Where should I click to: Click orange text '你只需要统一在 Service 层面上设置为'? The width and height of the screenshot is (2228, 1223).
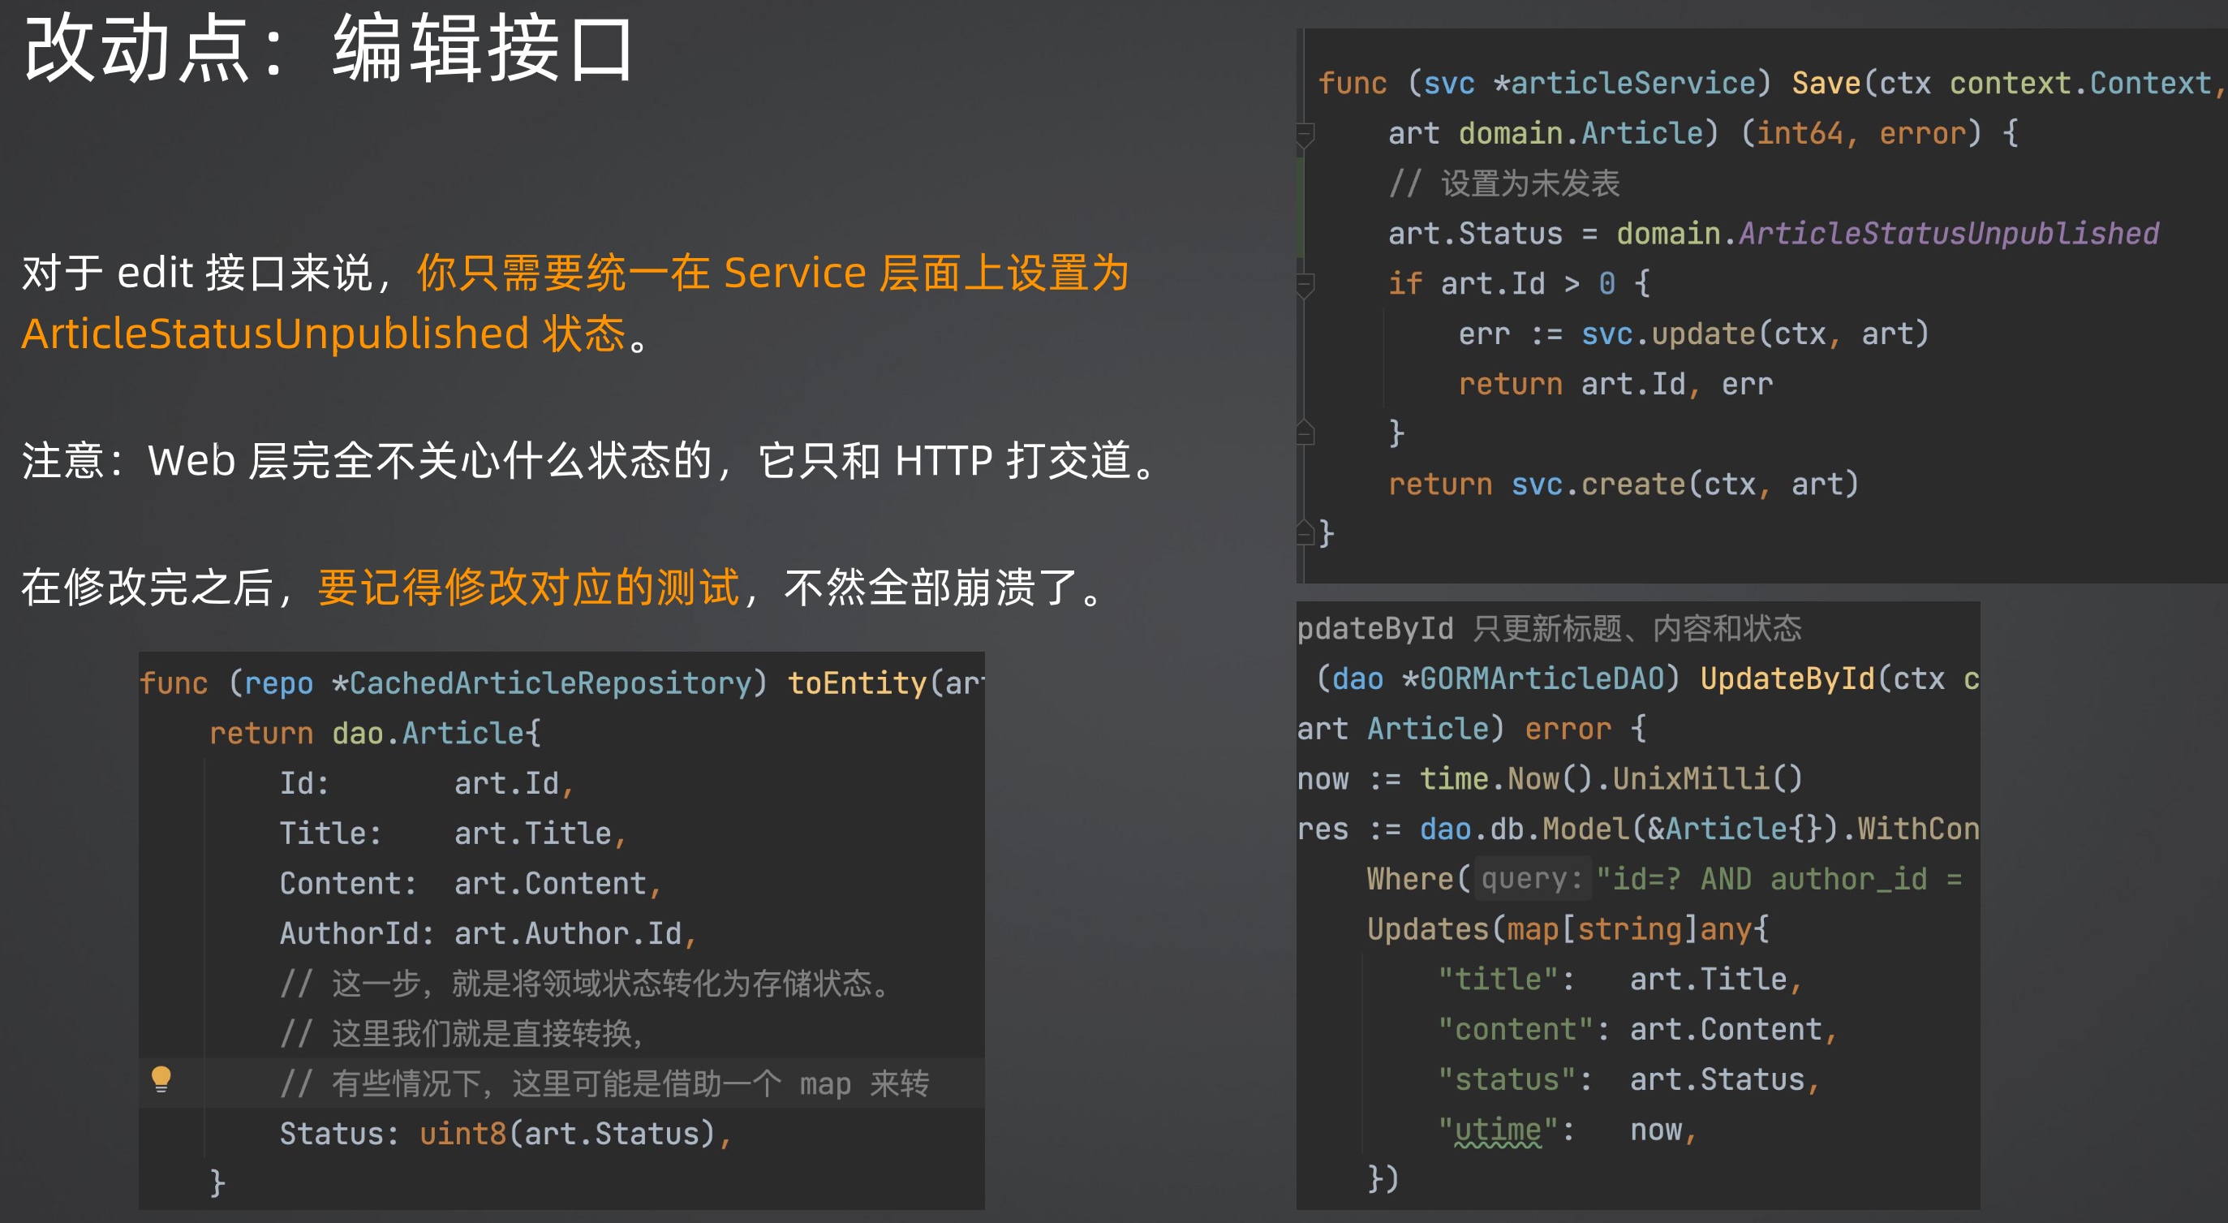(x=772, y=274)
